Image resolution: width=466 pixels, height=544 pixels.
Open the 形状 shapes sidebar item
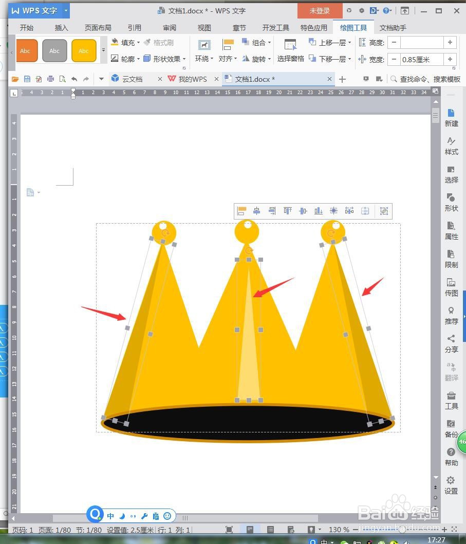point(451,202)
